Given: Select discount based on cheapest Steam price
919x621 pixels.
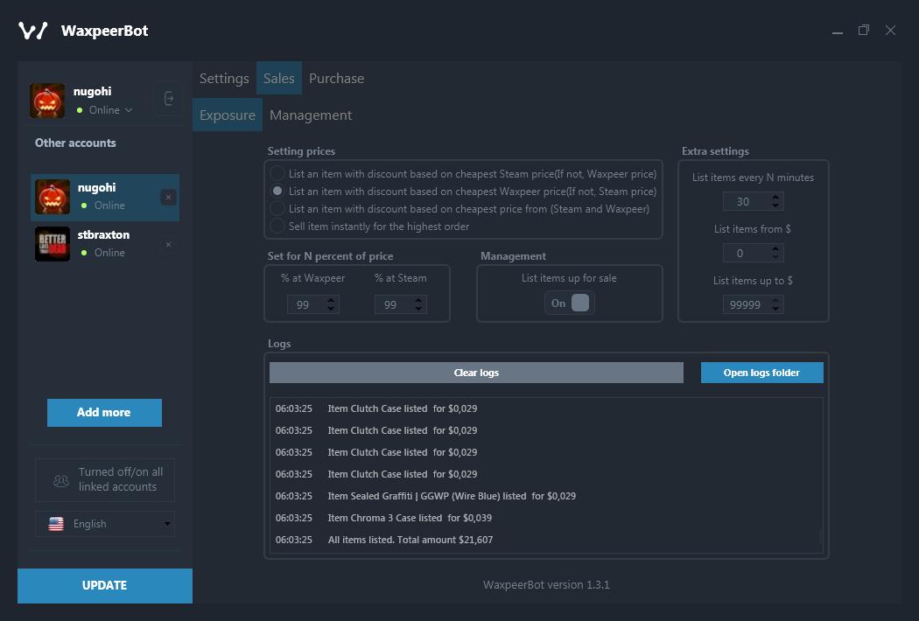Looking at the screenshot, I should (277, 174).
